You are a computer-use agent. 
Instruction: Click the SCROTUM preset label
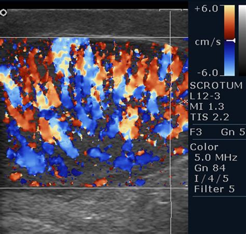216,86
